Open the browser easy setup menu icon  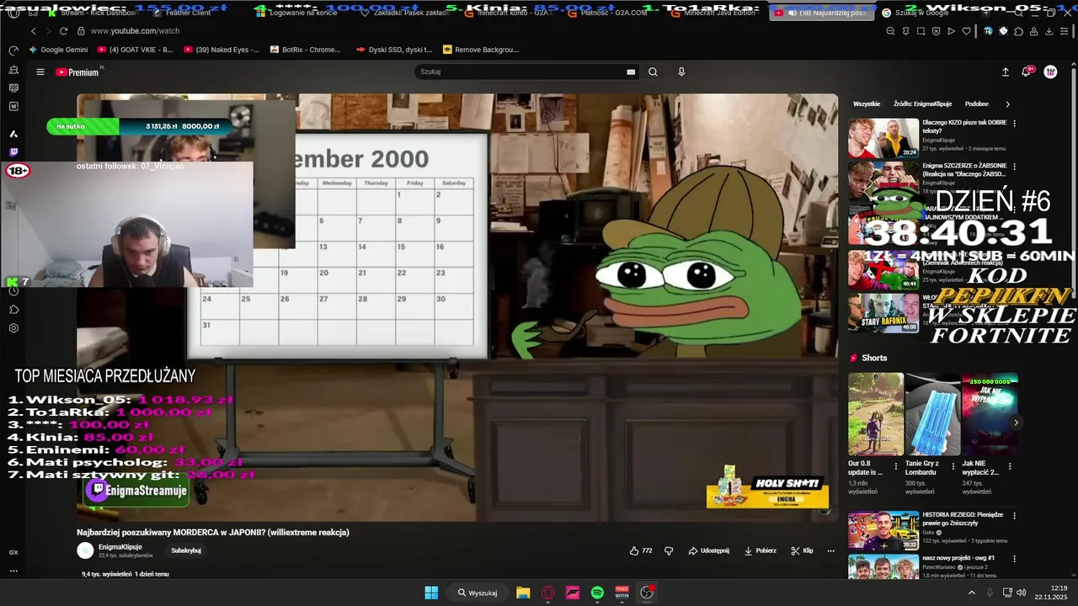pos(1065,31)
